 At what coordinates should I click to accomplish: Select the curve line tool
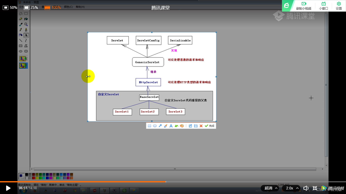click(26, 40)
